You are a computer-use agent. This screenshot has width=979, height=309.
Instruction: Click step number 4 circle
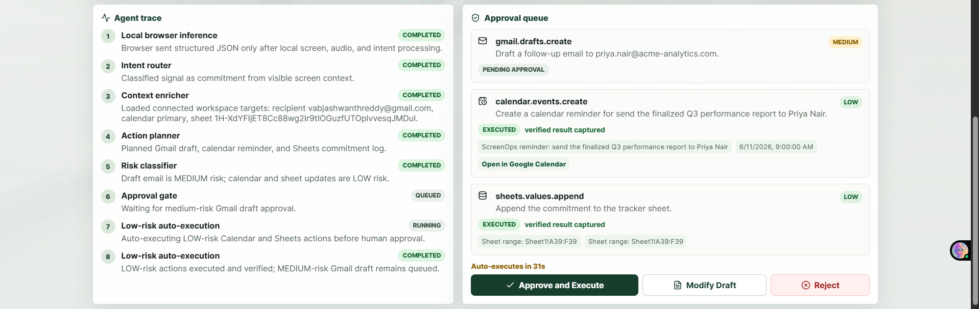(x=108, y=136)
